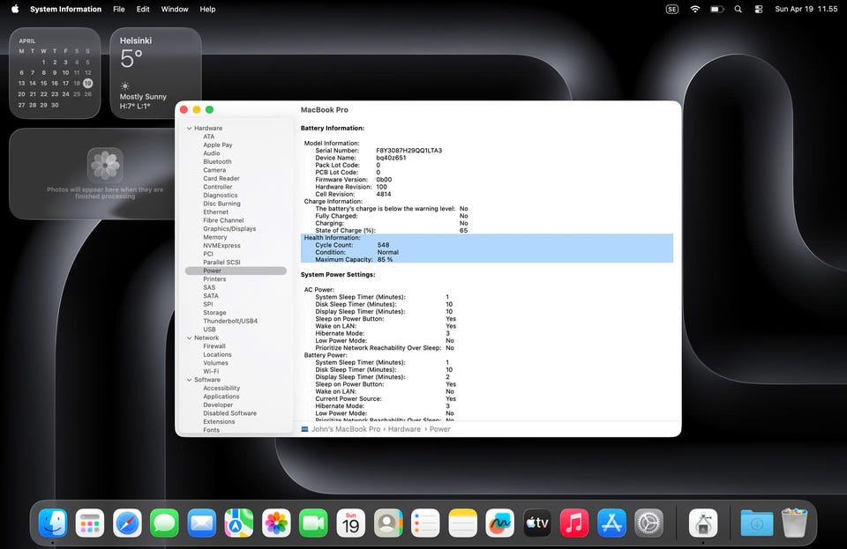The image size is (847, 549).
Task: Launch Apple TV from dock
Action: pos(537,523)
